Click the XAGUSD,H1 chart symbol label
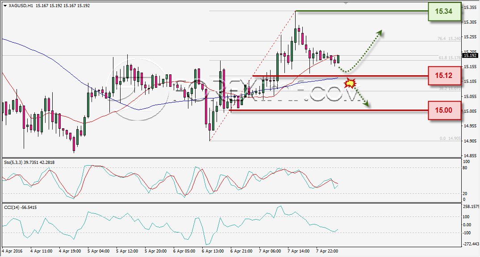Screen dimensions: 480x257 (x=21, y=5)
